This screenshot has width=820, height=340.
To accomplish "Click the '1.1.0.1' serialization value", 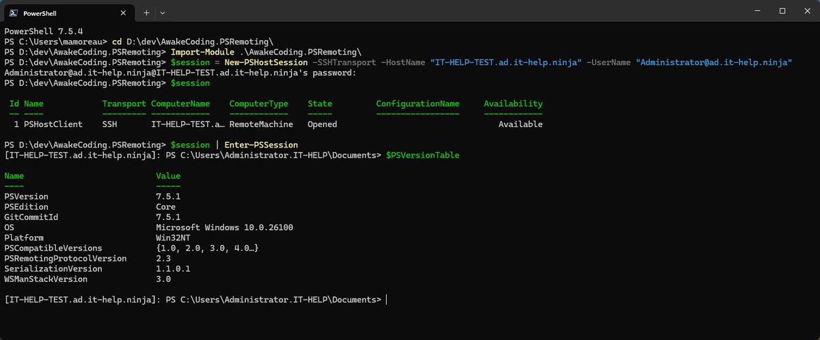I will click(x=173, y=268).
